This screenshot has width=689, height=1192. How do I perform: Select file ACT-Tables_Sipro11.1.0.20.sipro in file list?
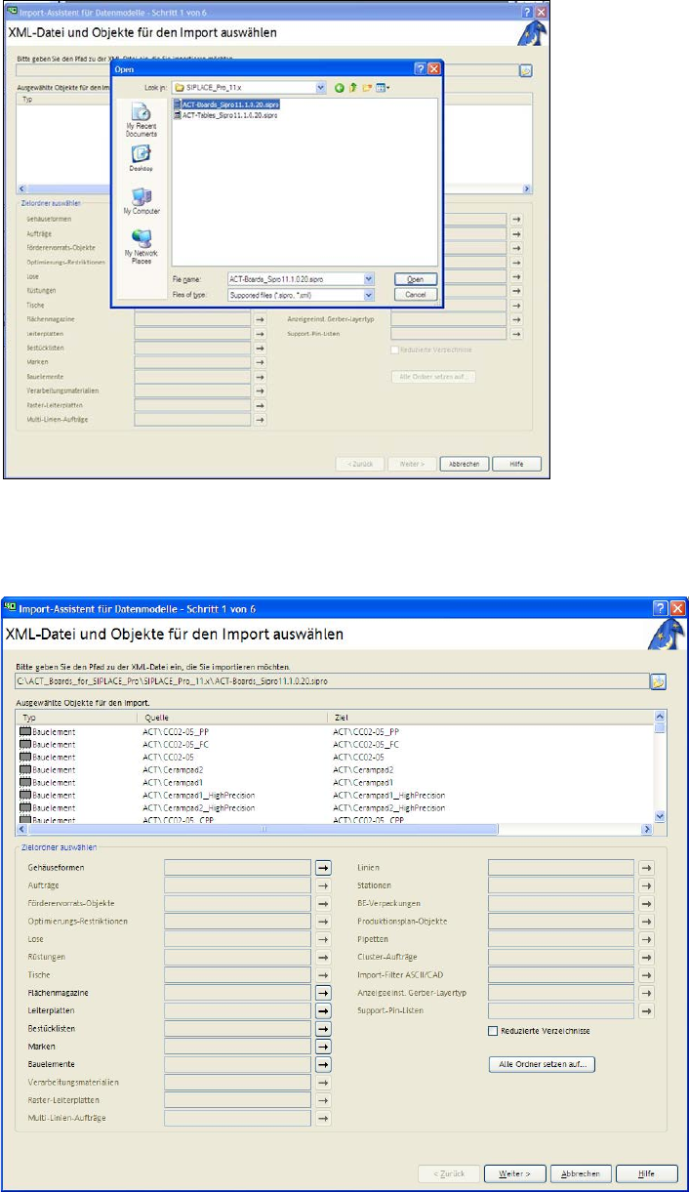[x=224, y=113]
